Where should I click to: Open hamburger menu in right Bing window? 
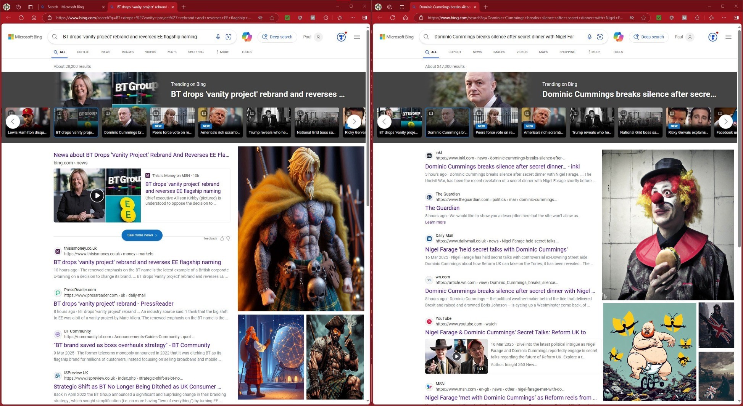728,37
